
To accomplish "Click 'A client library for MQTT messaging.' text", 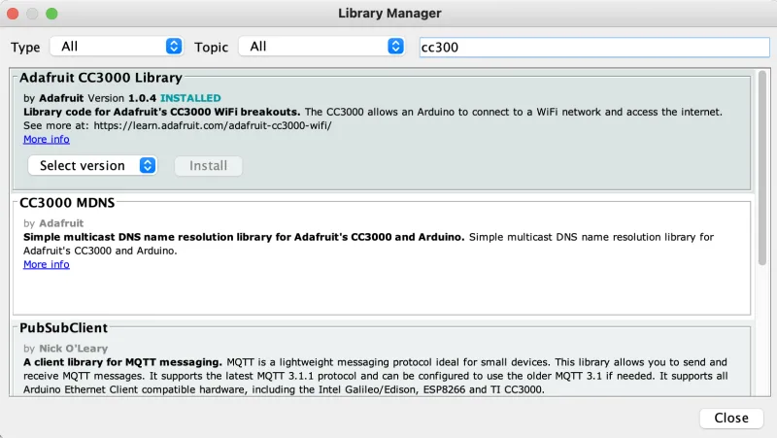I will point(122,362).
